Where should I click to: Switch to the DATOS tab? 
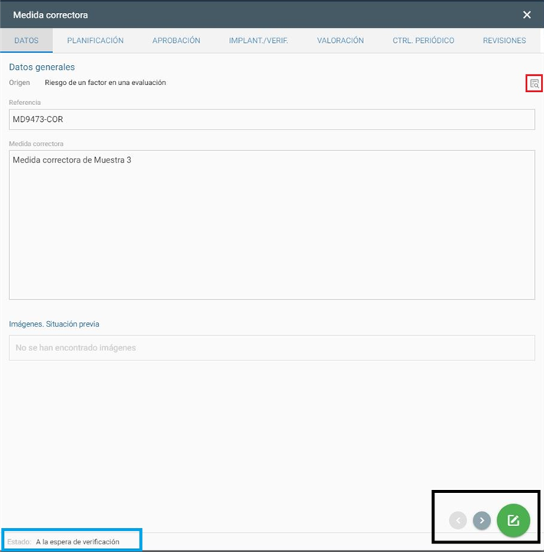click(x=27, y=41)
